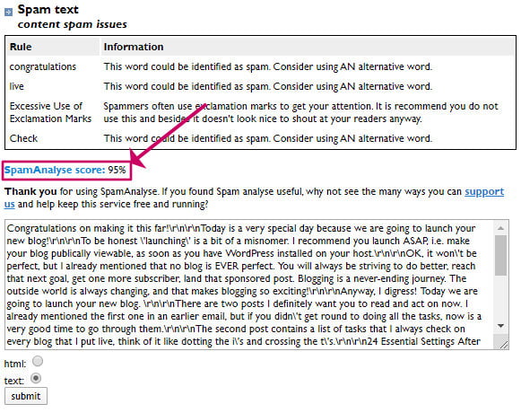The image size is (521, 413).
Task: Click the textarea resize grip handle
Action: click(503, 344)
